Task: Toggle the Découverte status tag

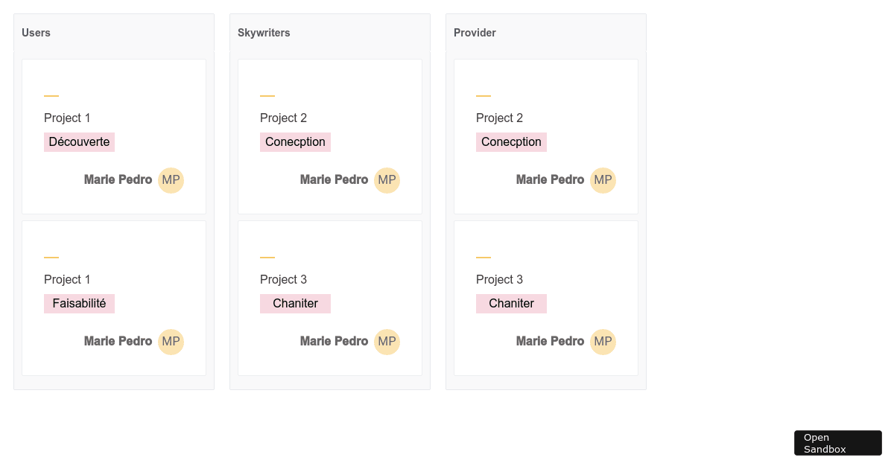Action: point(79,141)
